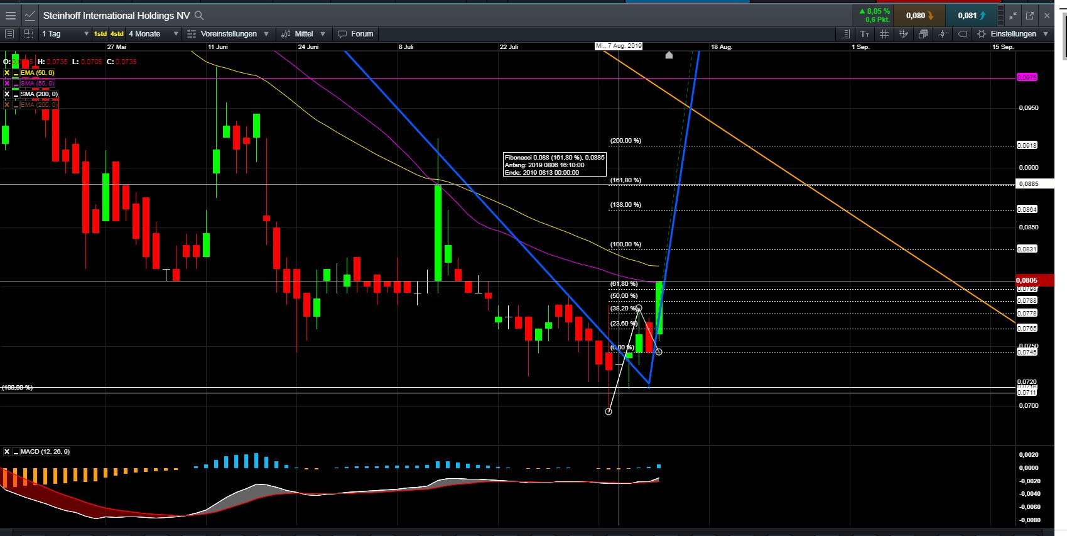Click the 0,0918 price axis label
This screenshot has height=536, width=1067.
pyautogui.click(x=1027, y=145)
